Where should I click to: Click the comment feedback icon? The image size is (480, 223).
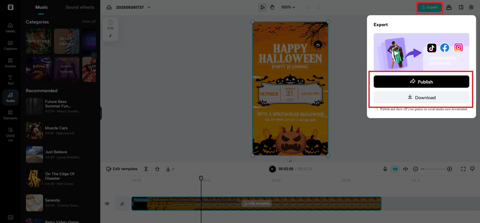[472, 169]
